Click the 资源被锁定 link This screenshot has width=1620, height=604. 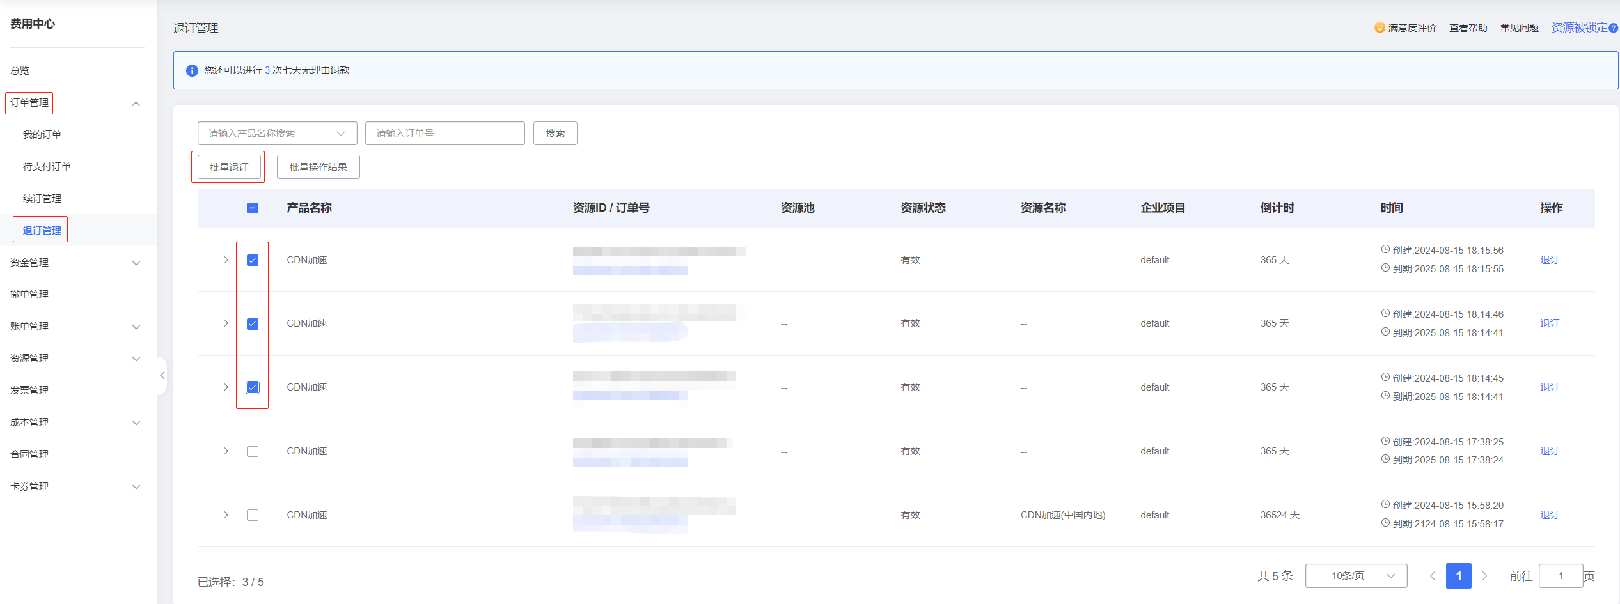pos(1580,27)
